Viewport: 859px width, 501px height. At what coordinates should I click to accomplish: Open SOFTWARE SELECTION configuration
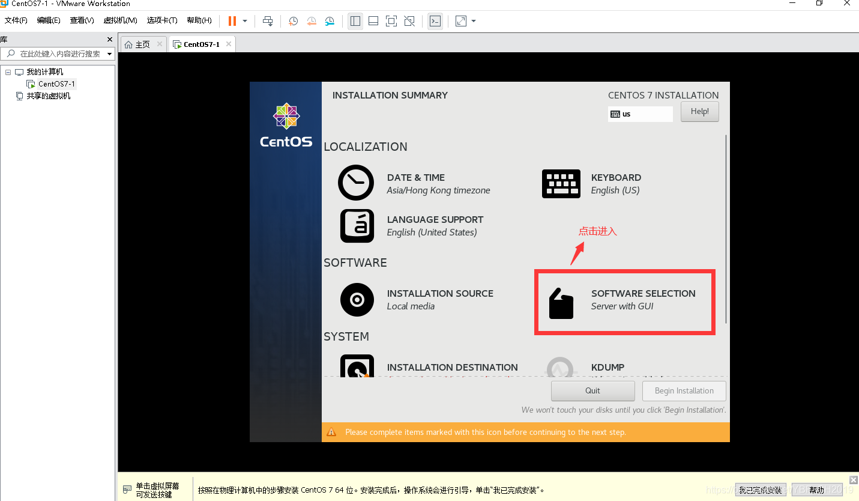tap(622, 302)
